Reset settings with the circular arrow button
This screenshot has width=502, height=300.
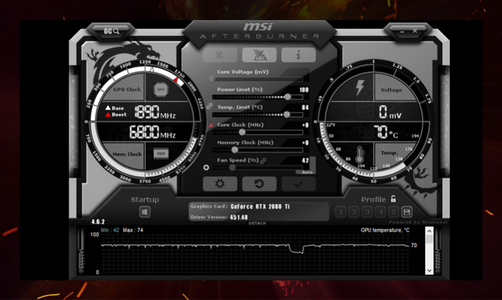[259, 184]
